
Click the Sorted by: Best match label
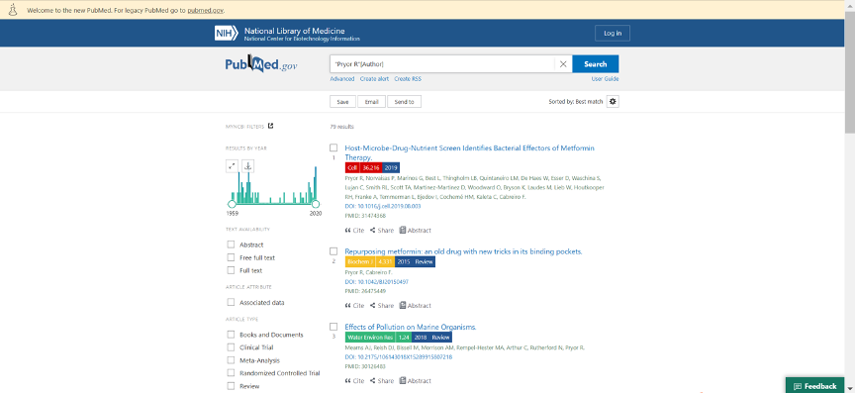(576, 102)
